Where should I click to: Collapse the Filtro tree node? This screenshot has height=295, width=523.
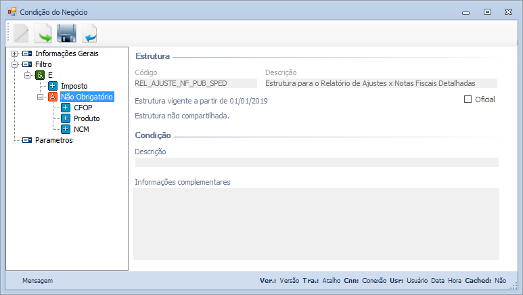point(14,64)
